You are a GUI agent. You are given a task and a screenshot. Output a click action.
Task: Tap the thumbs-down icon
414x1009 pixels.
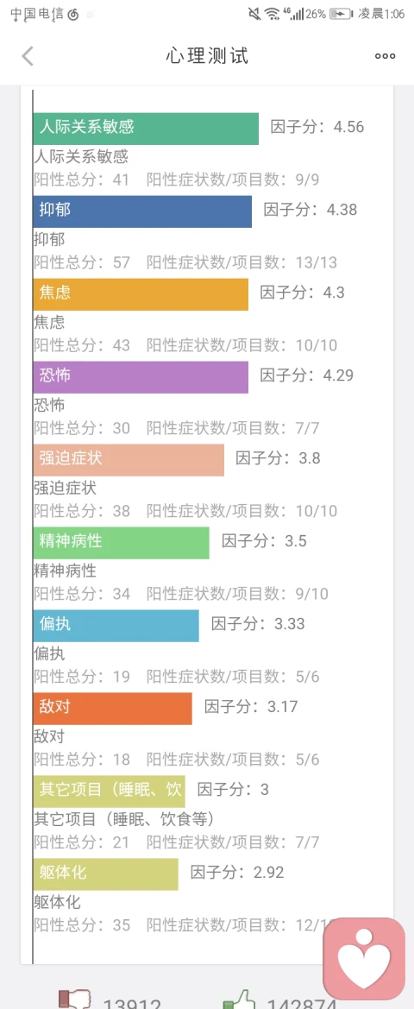[72, 1000]
